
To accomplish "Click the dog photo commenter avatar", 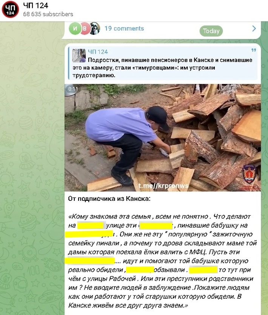I will (95, 28).
